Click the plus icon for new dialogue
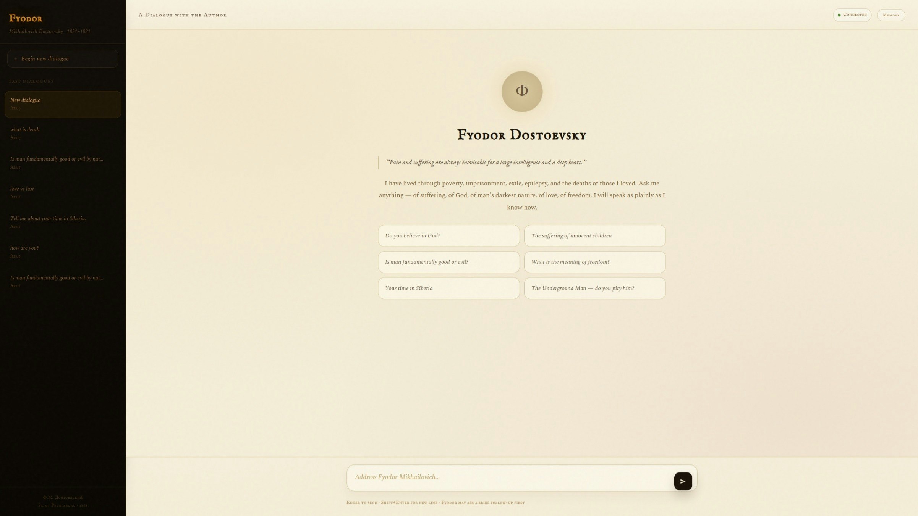This screenshot has height=516, width=918. [16, 59]
